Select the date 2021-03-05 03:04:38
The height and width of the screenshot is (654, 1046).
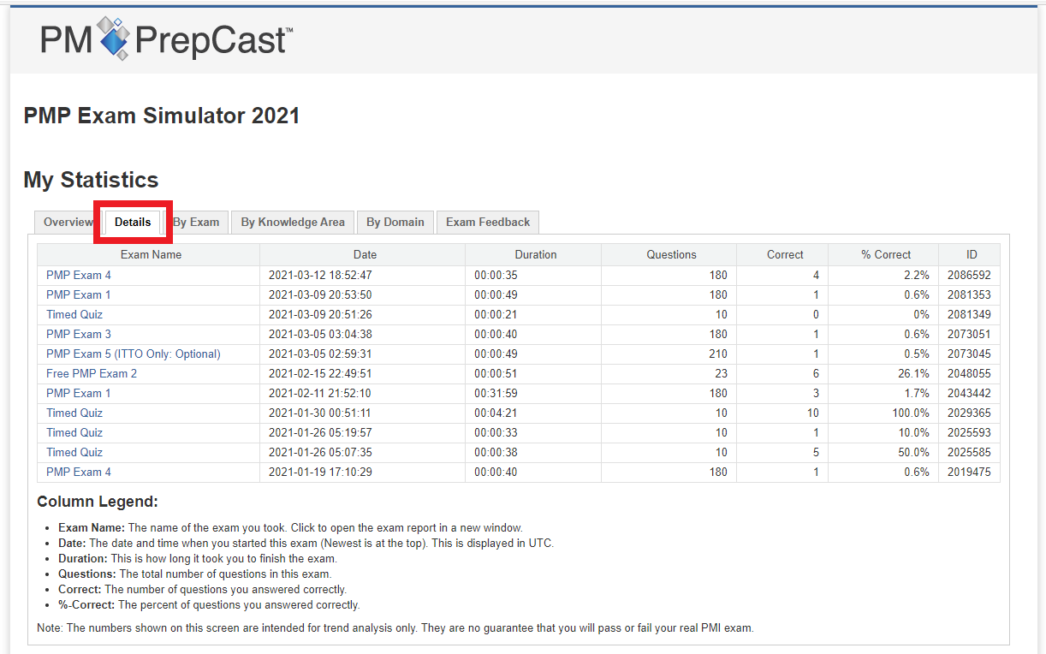coord(320,335)
